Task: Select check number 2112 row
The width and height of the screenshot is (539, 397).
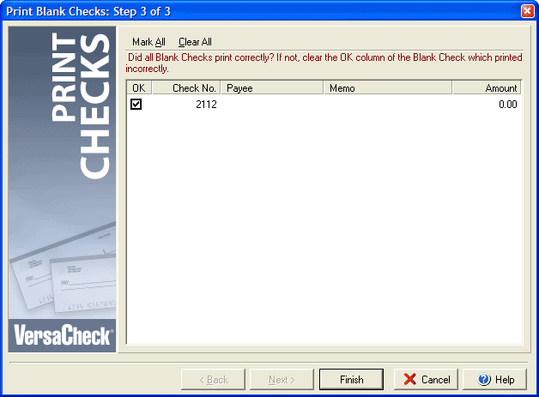Action: (x=324, y=104)
